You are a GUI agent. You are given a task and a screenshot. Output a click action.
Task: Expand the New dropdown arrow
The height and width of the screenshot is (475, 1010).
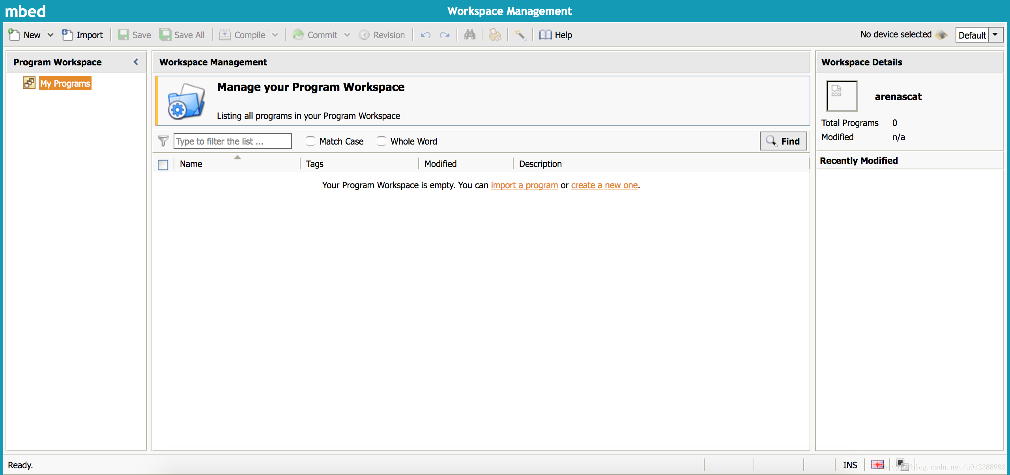tap(50, 35)
